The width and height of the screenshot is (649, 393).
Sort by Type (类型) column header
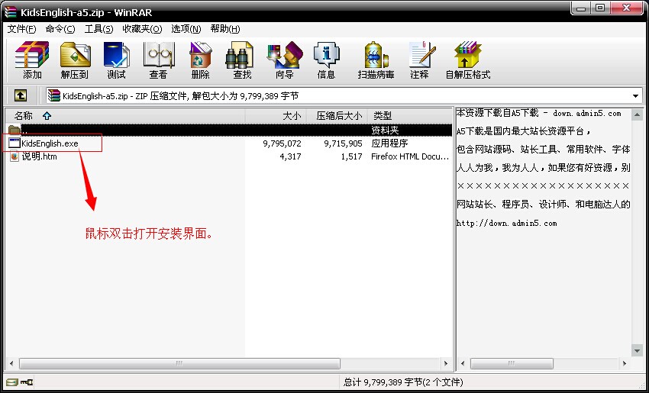pos(410,115)
